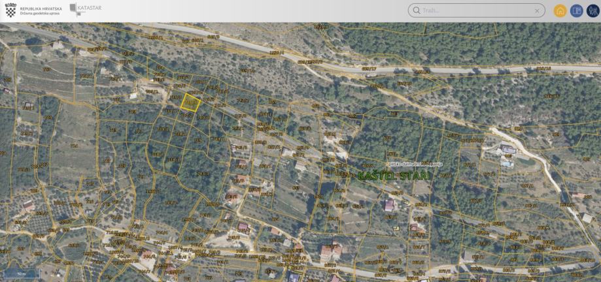Click the Splitsko-dalmatinska županija label
This screenshot has height=282, width=601.
point(415,164)
